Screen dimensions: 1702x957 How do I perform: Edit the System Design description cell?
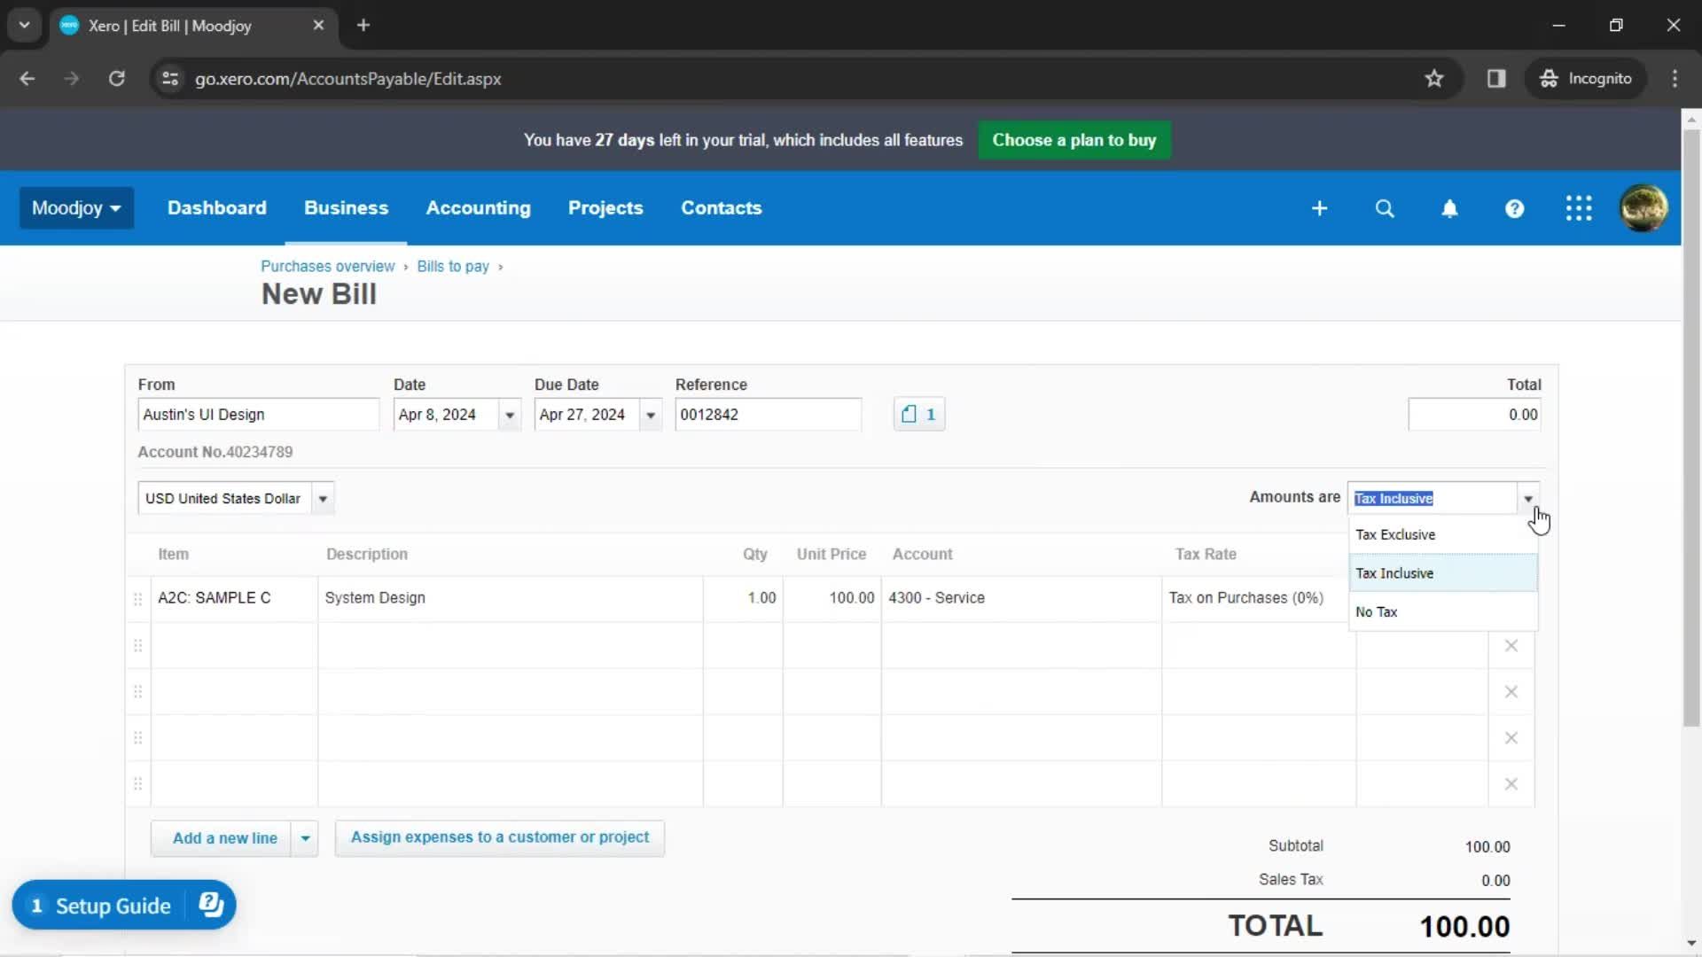click(x=511, y=598)
